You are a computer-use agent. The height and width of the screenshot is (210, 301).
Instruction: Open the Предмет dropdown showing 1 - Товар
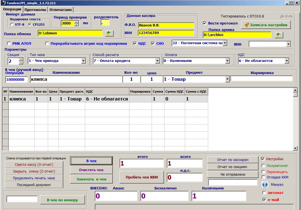228,79
